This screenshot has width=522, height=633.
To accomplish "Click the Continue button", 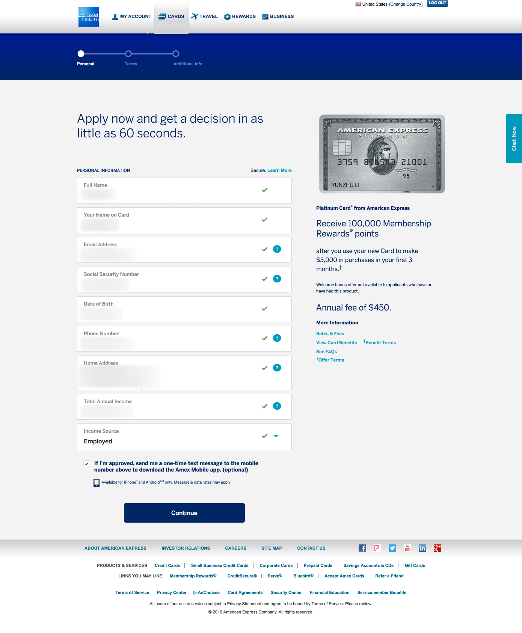I will coord(184,513).
